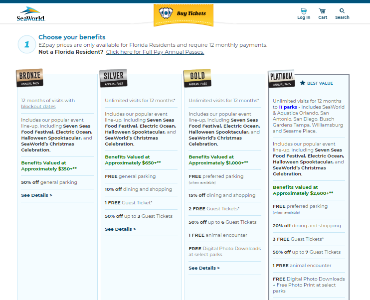
Task: Select the Gold Annual Pass badge
Action: point(197,78)
